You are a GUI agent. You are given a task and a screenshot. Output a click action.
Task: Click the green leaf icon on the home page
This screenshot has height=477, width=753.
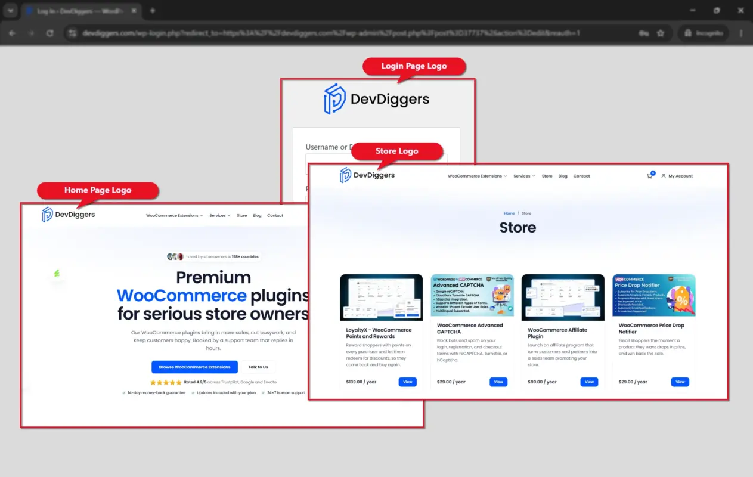click(57, 274)
